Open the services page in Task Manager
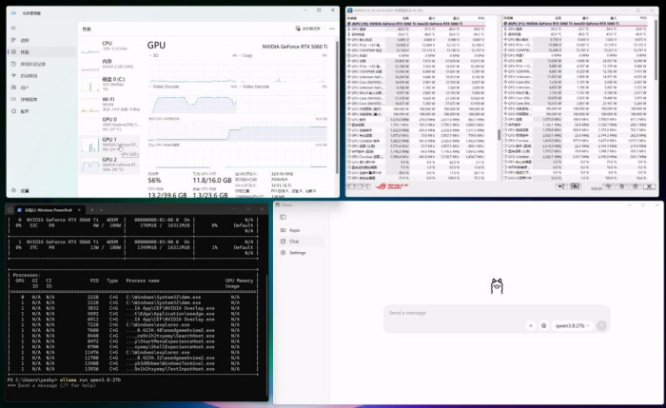Screen dimensions: 666x408 (42, 111)
